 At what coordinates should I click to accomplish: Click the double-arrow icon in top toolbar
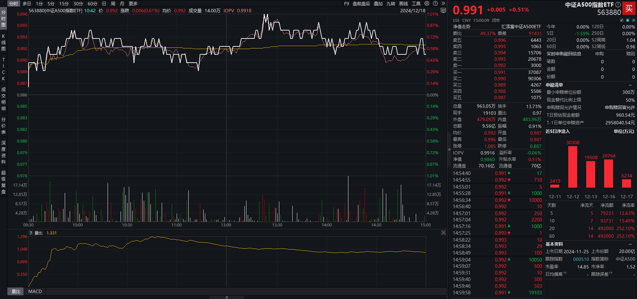[x=443, y=3]
